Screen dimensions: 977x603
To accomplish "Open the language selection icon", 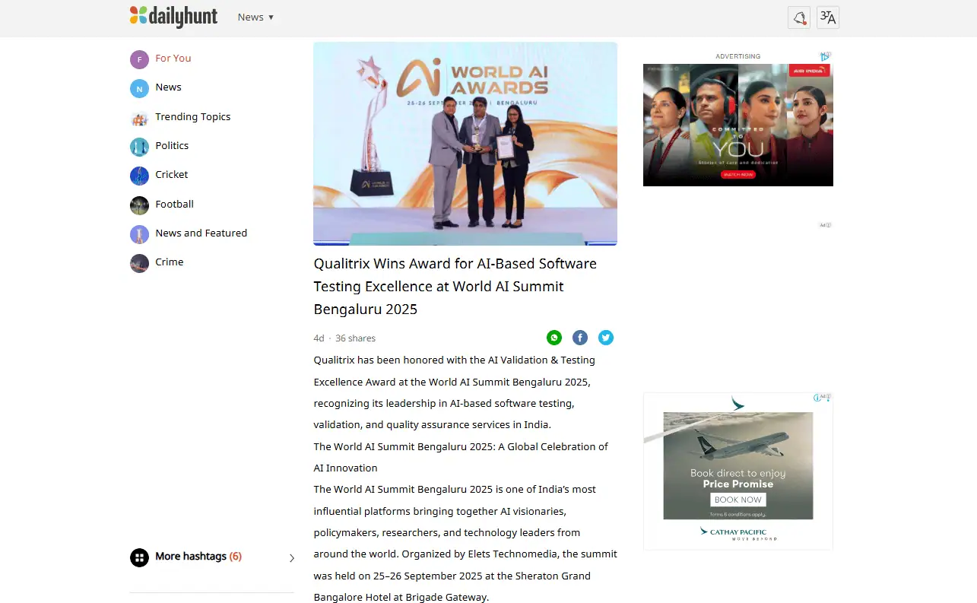I will 828,17.
